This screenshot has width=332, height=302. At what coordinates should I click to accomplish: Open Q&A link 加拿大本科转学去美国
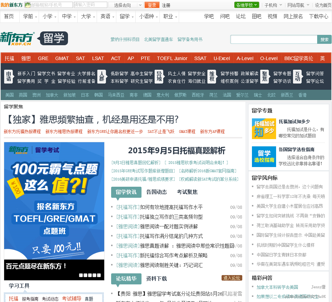[x=277, y=287]
